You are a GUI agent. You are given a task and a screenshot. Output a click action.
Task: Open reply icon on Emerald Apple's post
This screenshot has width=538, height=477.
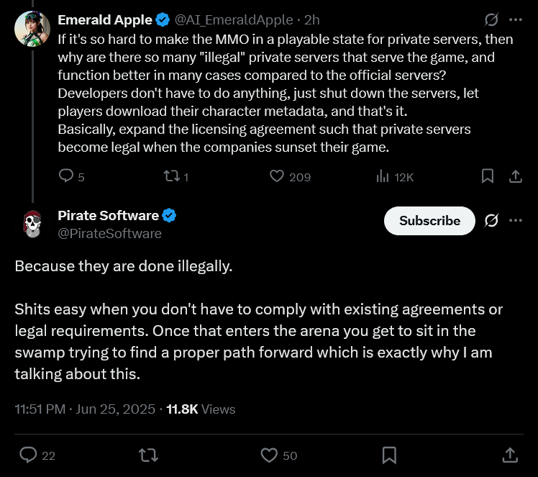[x=66, y=176]
